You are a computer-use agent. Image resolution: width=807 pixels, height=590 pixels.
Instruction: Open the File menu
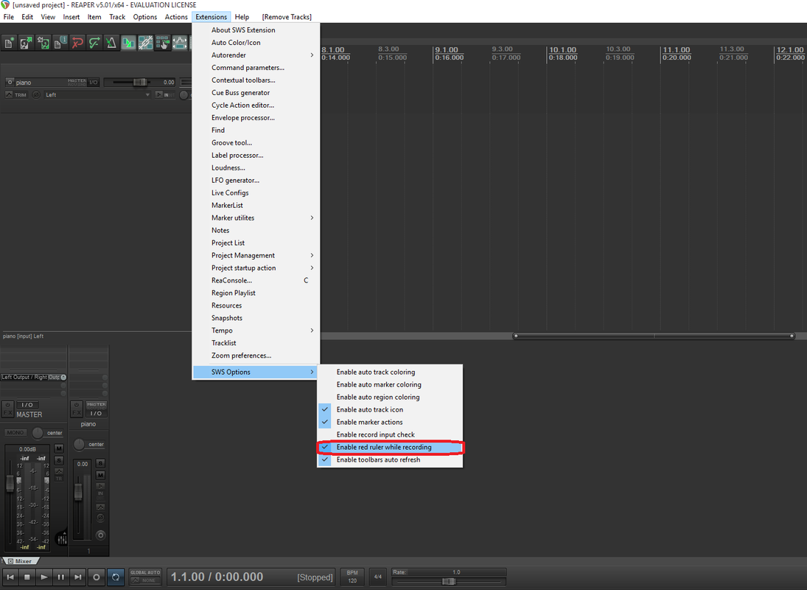tap(9, 17)
